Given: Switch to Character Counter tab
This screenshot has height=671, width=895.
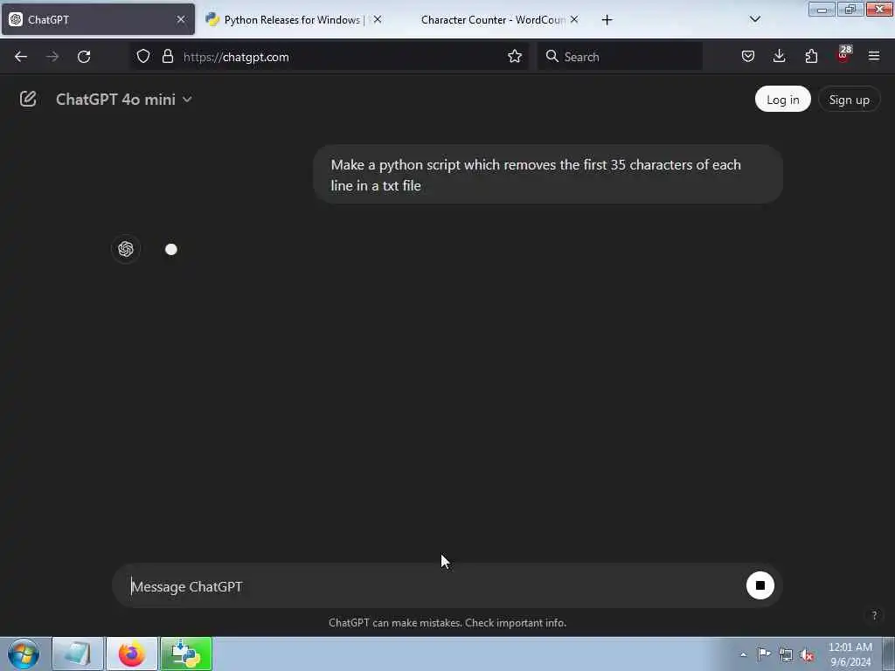Looking at the screenshot, I should click(492, 19).
